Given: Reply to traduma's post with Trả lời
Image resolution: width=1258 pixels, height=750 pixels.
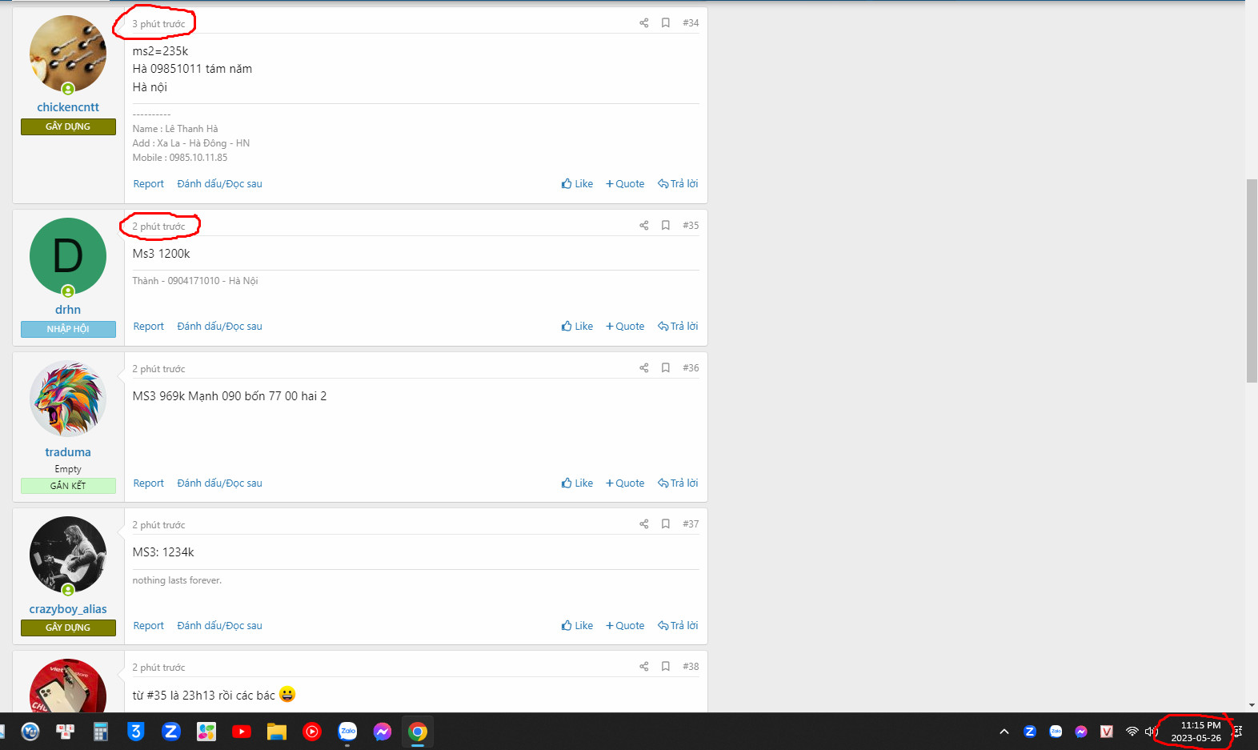Looking at the screenshot, I should pyautogui.click(x=678, y=483).
